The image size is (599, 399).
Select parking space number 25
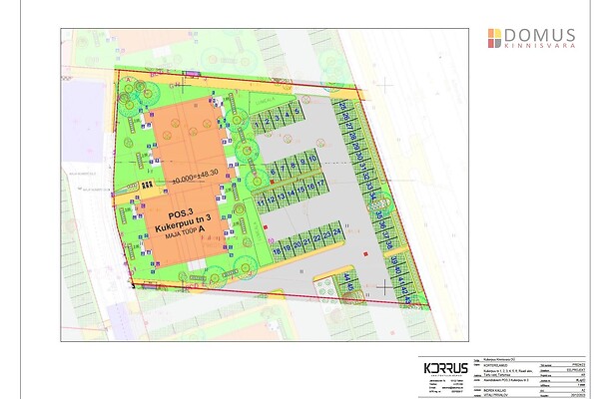pyautogui.click(x=342, y=105)
